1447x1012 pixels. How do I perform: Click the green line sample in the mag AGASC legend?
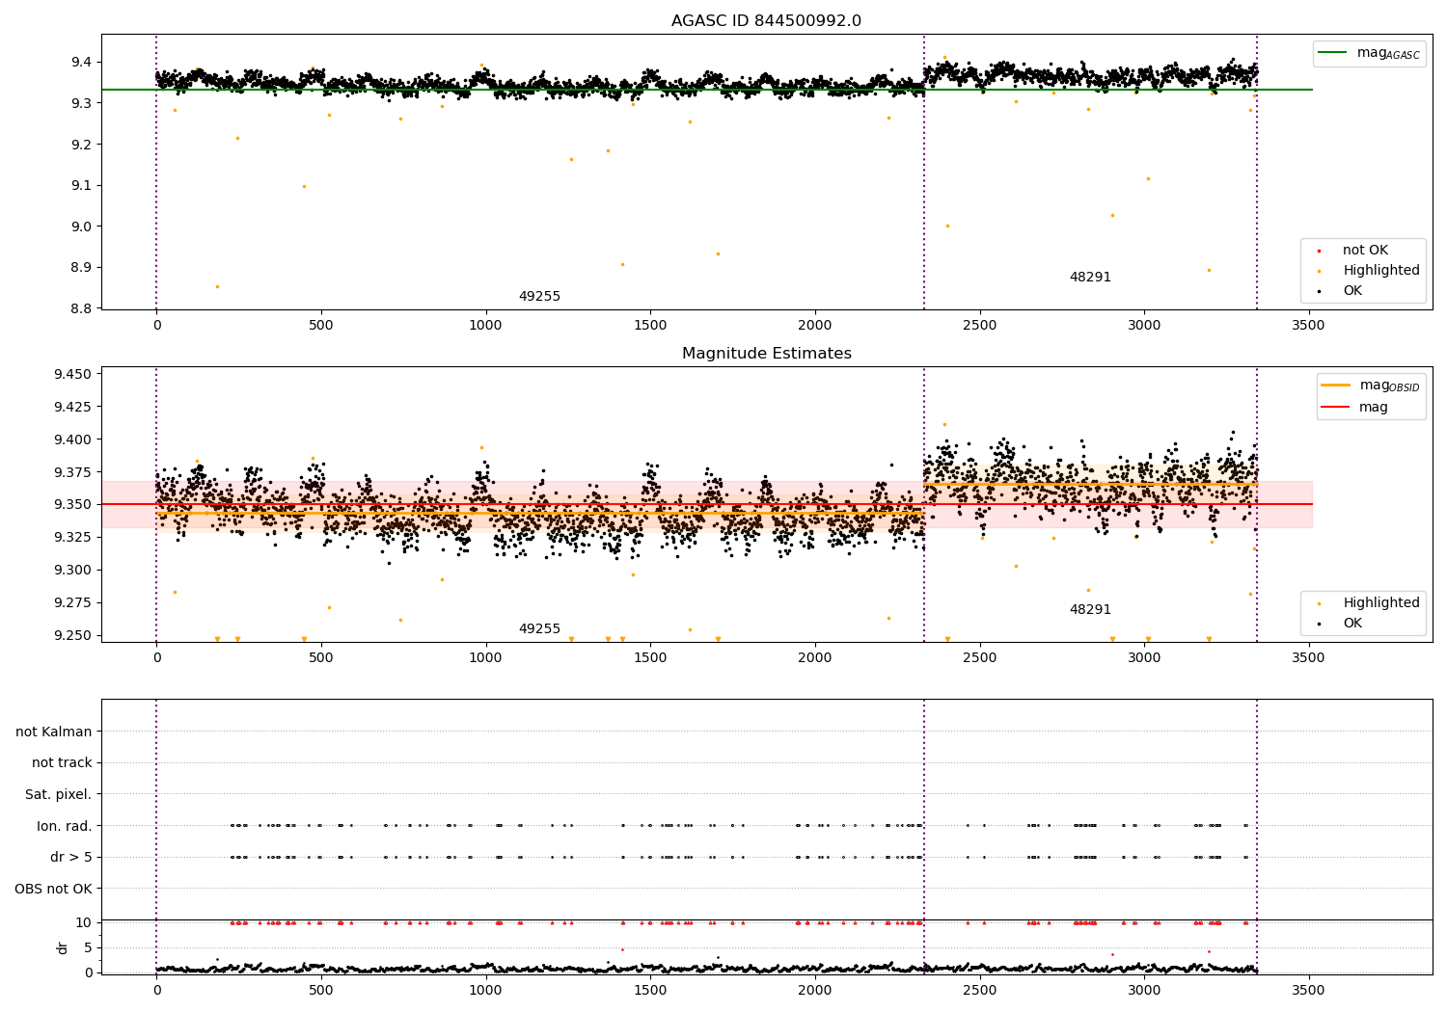1333,53
